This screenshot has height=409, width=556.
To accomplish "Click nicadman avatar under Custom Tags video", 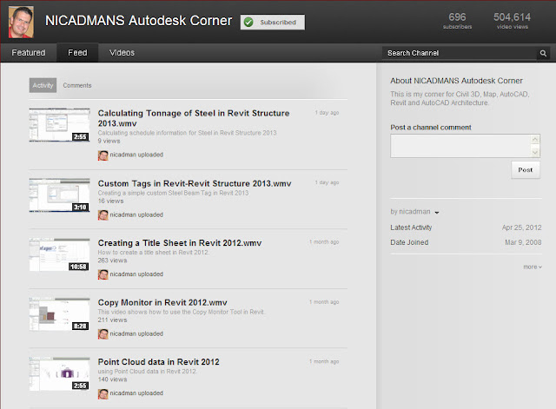I will (x=103, y=215).
